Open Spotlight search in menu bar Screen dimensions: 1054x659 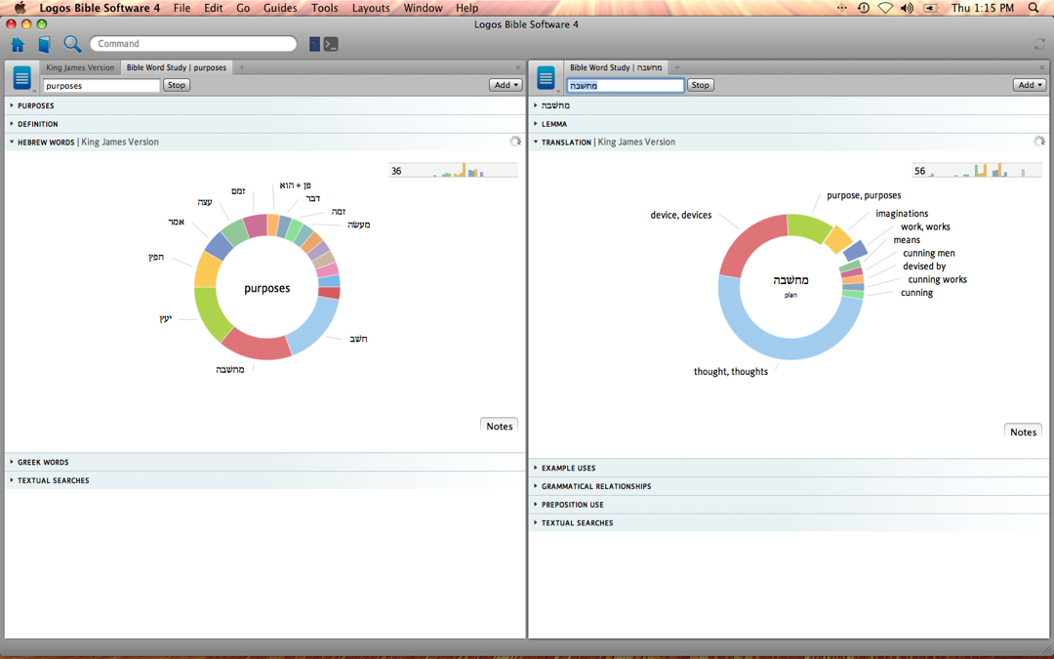point(1034,8)
